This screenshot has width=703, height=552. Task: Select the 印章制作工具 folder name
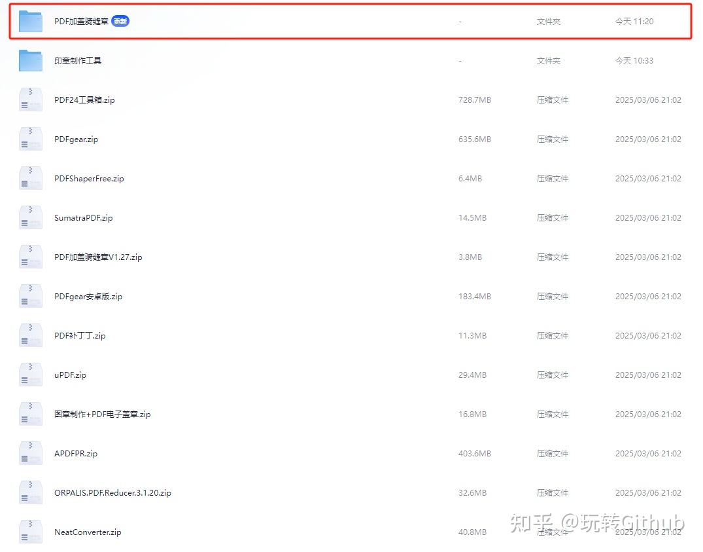click(x=78, y=61)
